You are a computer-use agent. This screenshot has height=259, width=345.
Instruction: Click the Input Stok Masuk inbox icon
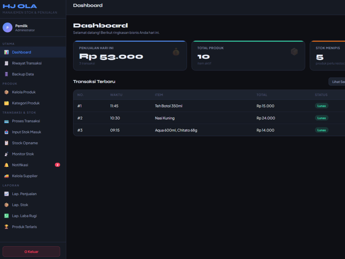click(6, 132)
